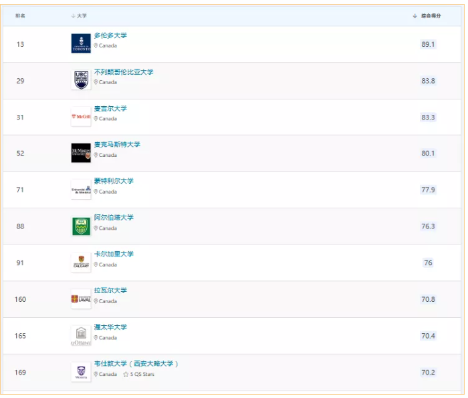Click the 5 QS Stars badge

(139, 375)
